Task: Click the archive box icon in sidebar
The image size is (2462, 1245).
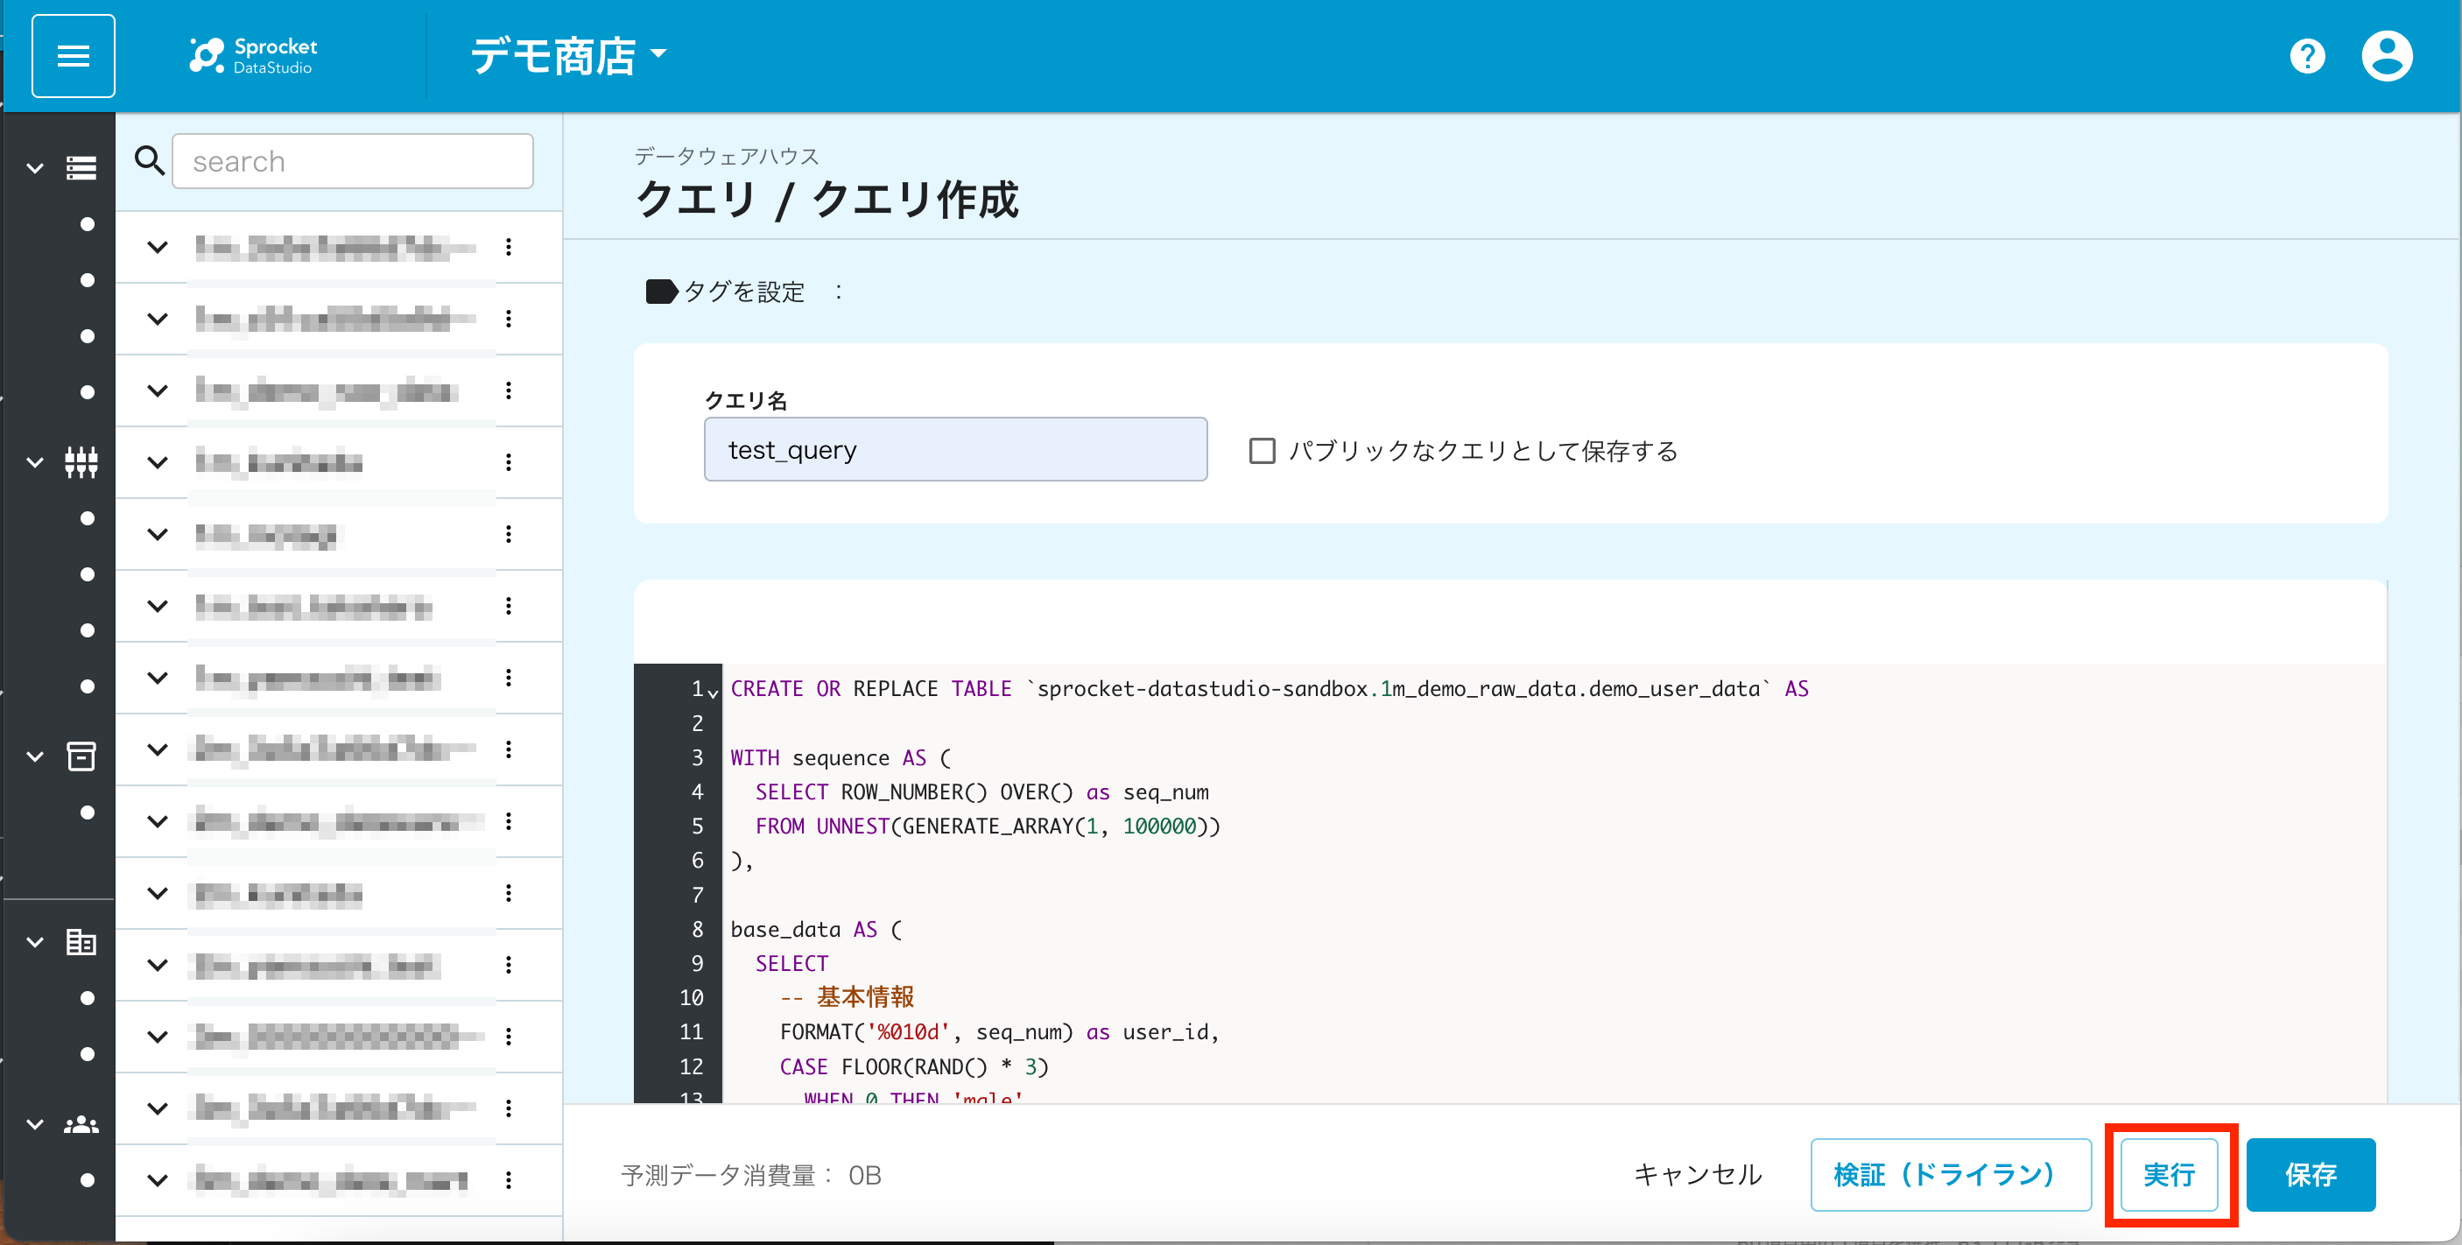Action: coord(81,756)
